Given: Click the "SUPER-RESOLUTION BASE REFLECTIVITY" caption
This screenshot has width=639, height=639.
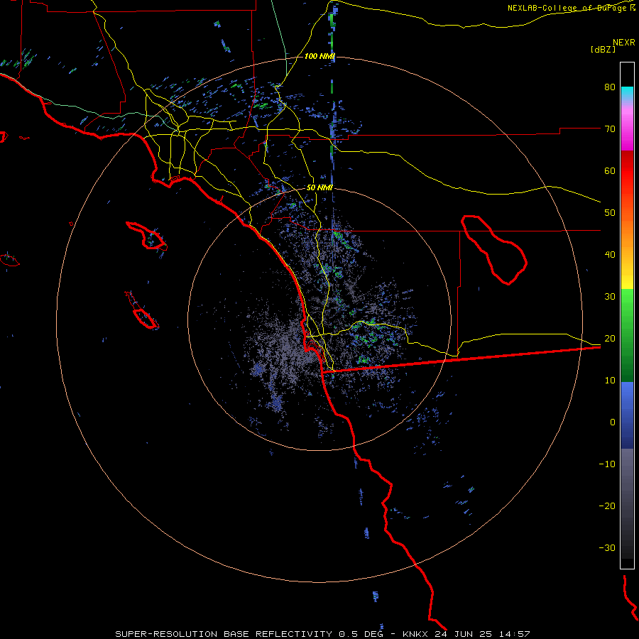Looking at the screenshot, I should pyautogui.click(x=224, y=634).
